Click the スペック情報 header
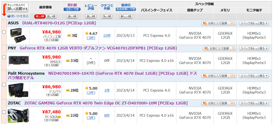This screenshot has height=124, width=274. pyautogui.click(x=204, y=4)
